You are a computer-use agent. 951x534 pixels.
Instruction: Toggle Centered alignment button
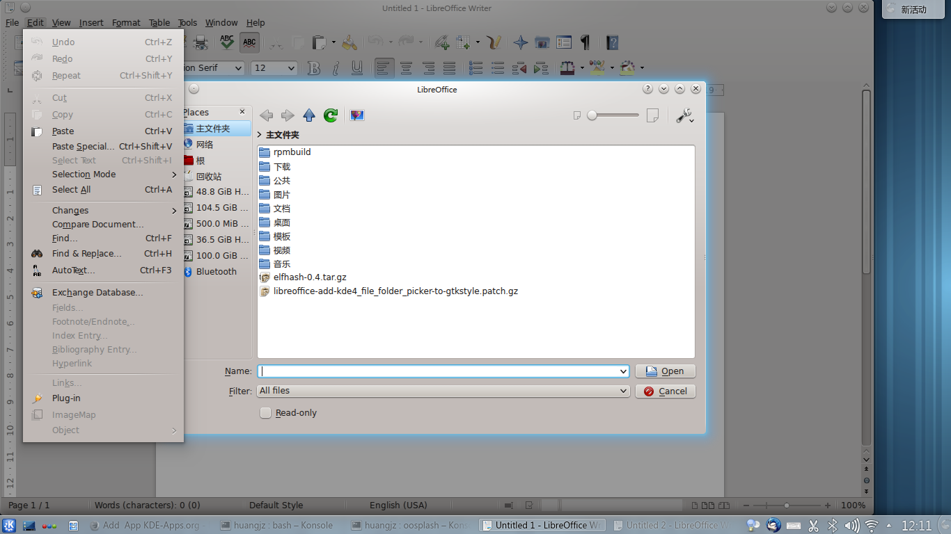tap(406, 67)
